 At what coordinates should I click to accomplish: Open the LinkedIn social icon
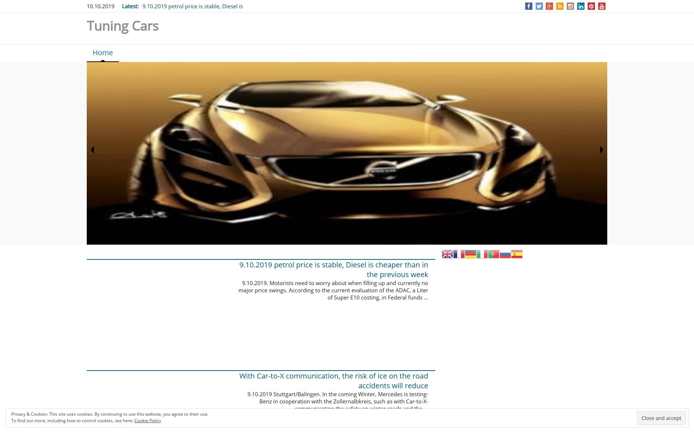point(581,6)
